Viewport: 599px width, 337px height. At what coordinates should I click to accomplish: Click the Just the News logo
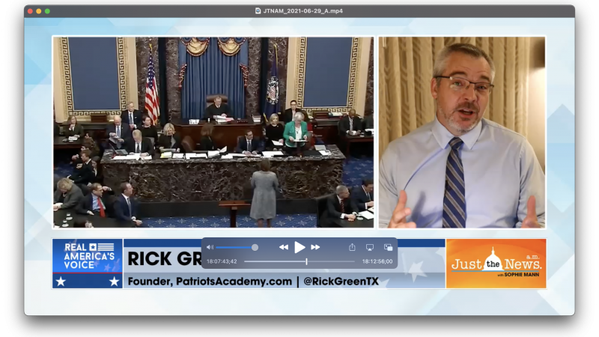click(496, 264)
